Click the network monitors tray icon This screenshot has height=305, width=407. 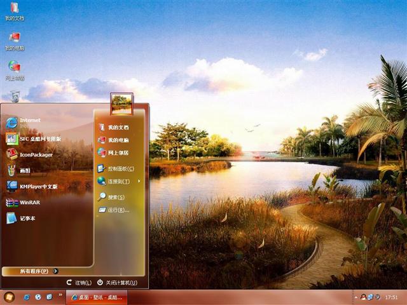370,297
